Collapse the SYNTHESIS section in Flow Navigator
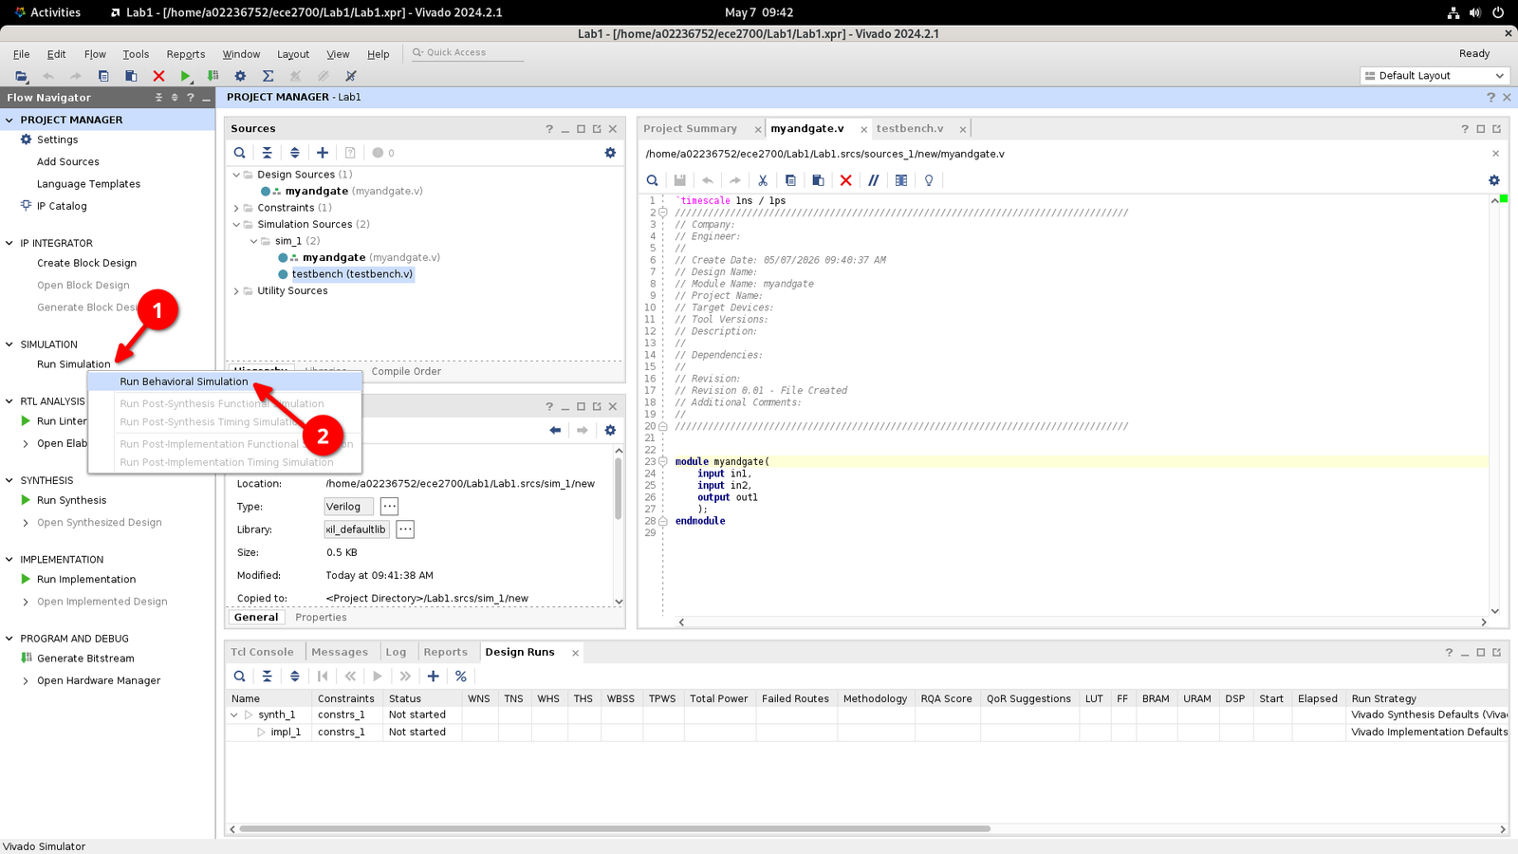The width and height of the screenshot is (1518, 854). (x=9, y=481)
